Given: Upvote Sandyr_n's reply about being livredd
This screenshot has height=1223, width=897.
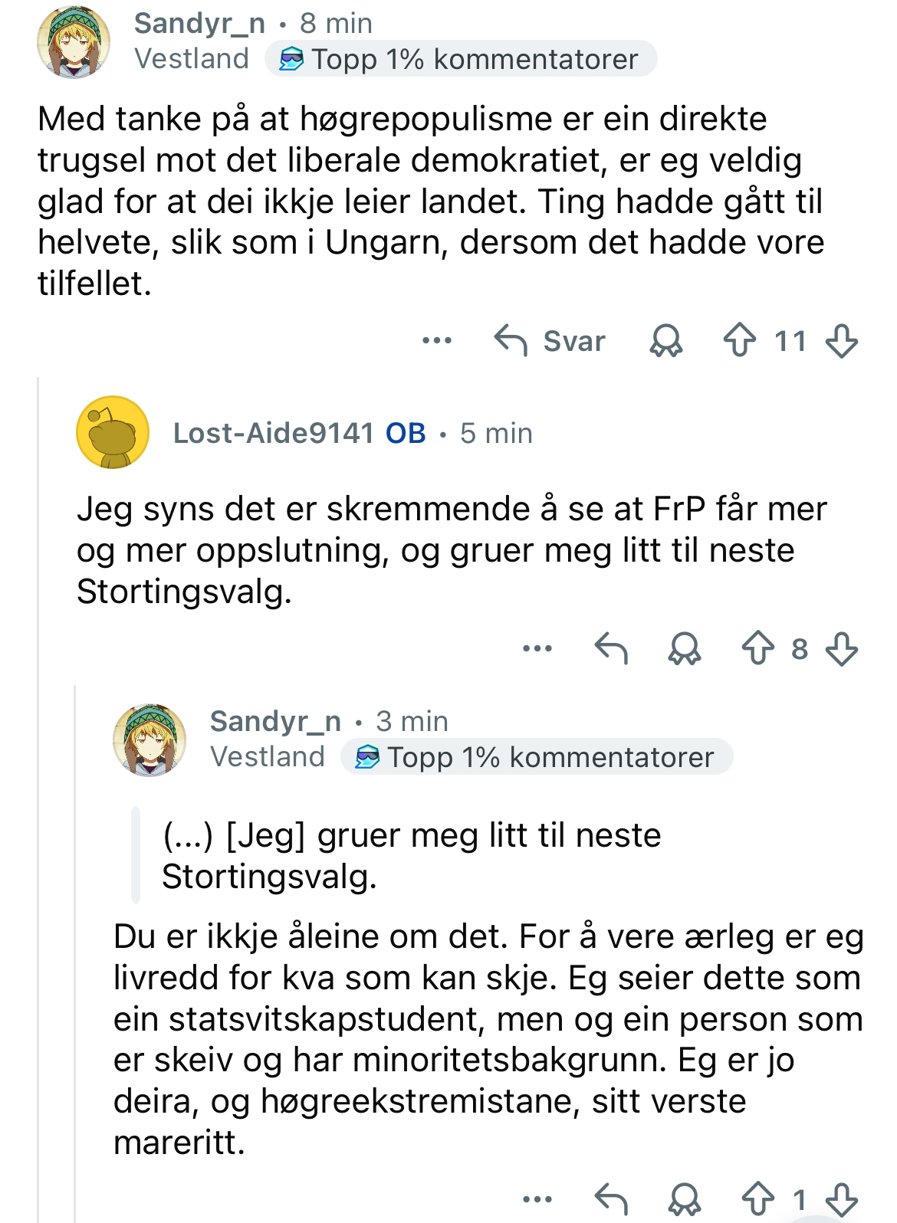Looking at the screenshot, I should (x=758, y=1199).
